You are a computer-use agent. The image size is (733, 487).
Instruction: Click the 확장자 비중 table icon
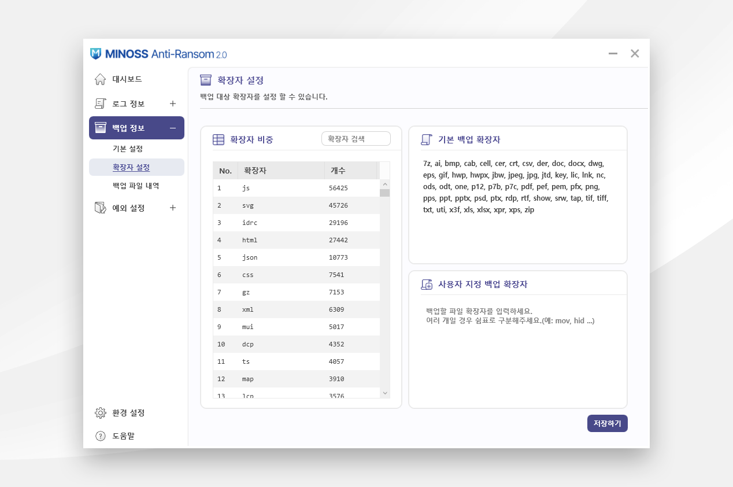[219, 139]
